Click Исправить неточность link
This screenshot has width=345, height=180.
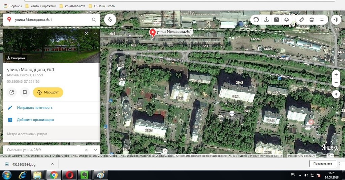coord(35,108)
